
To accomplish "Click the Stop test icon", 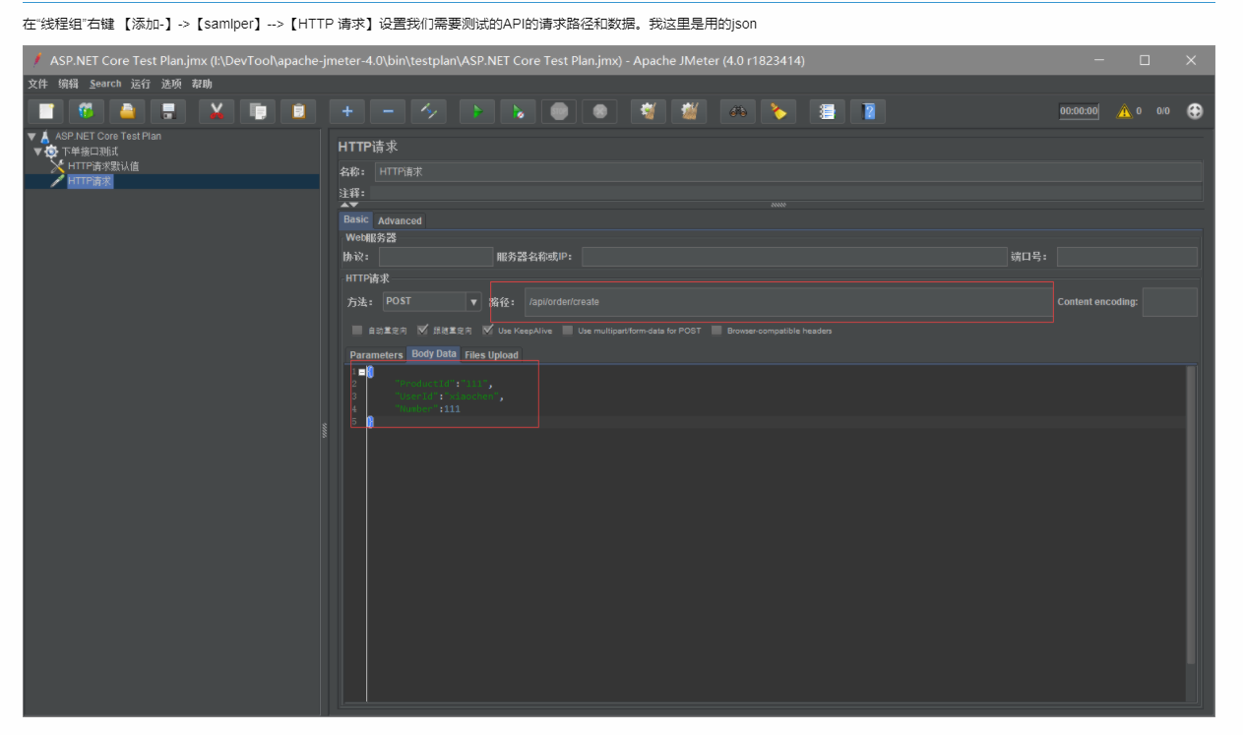I will point(559,111).
